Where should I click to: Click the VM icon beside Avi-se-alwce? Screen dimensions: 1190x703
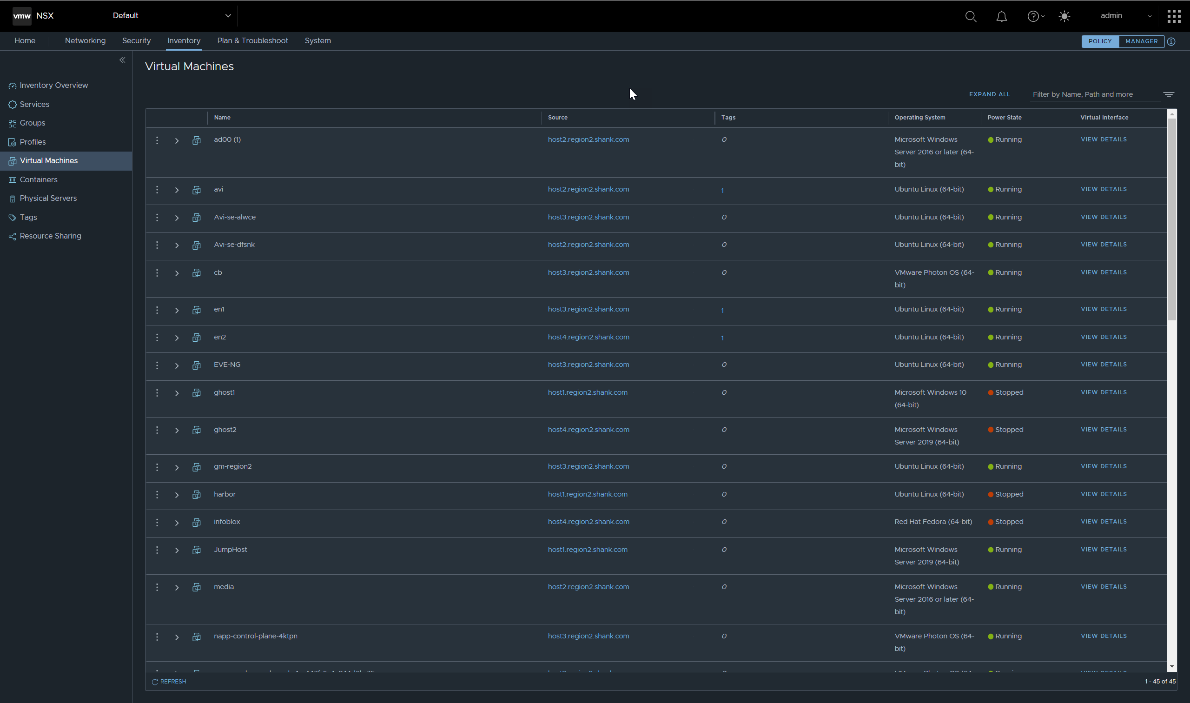(196, 218)
